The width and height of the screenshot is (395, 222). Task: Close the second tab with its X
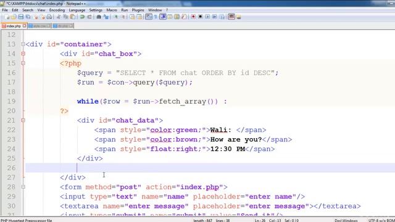48,26
